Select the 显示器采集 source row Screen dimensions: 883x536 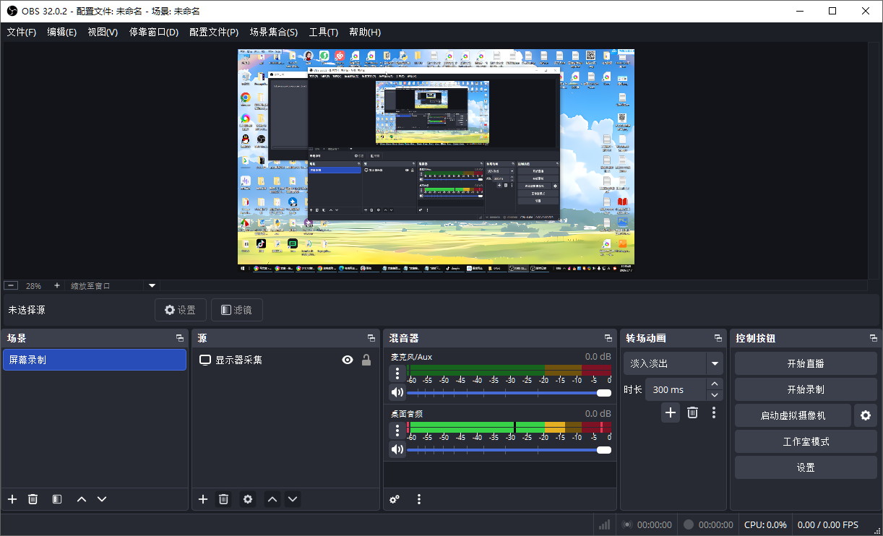[285, 360]
